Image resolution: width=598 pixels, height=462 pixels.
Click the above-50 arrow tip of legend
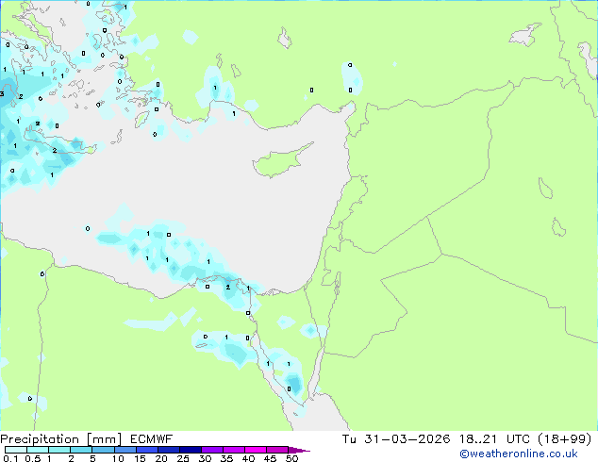point(299,450)
